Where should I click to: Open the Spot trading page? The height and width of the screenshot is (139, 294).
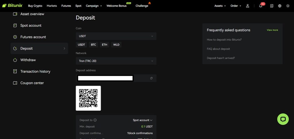pyautogui.click(x=78, y=6)
